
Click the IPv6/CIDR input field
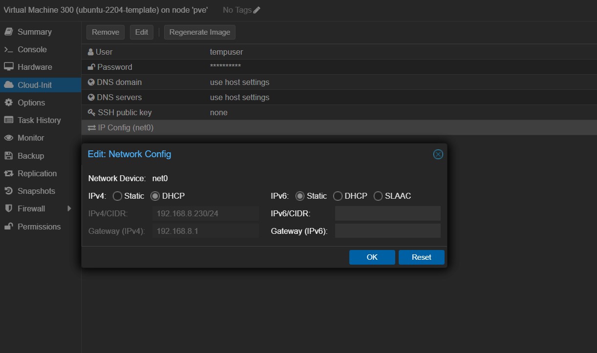pos(387,213)
